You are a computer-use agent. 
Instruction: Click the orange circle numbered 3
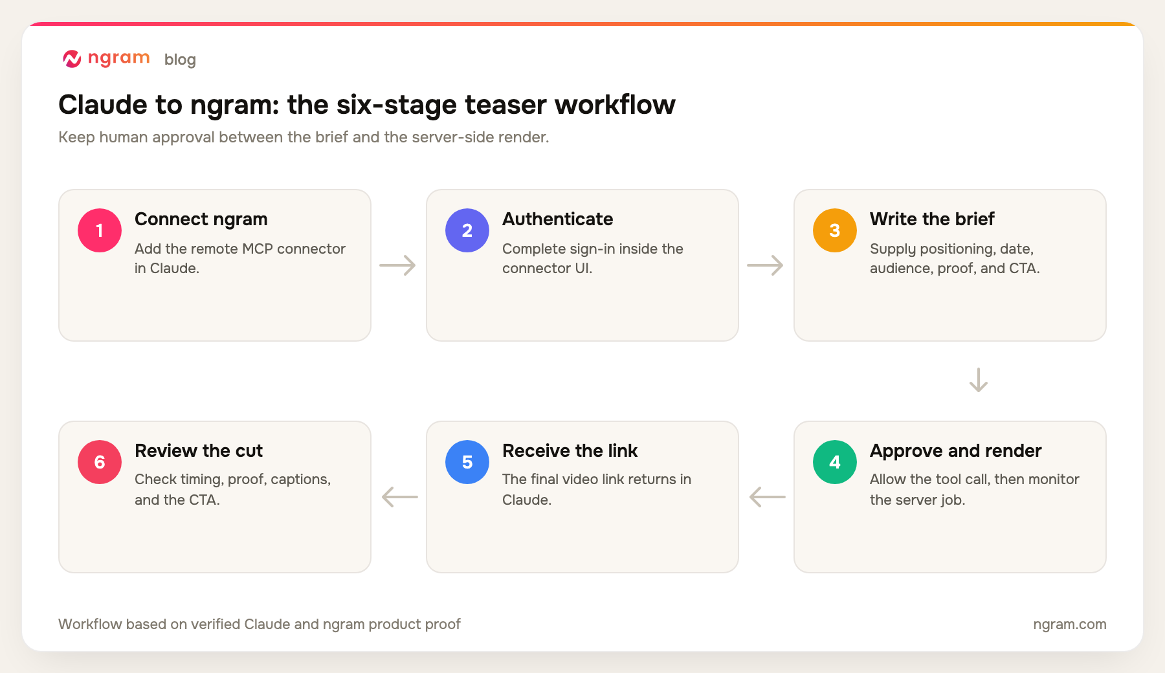835,230
